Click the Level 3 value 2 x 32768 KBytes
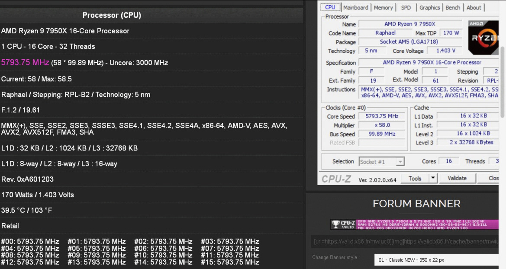 point(467,142)
